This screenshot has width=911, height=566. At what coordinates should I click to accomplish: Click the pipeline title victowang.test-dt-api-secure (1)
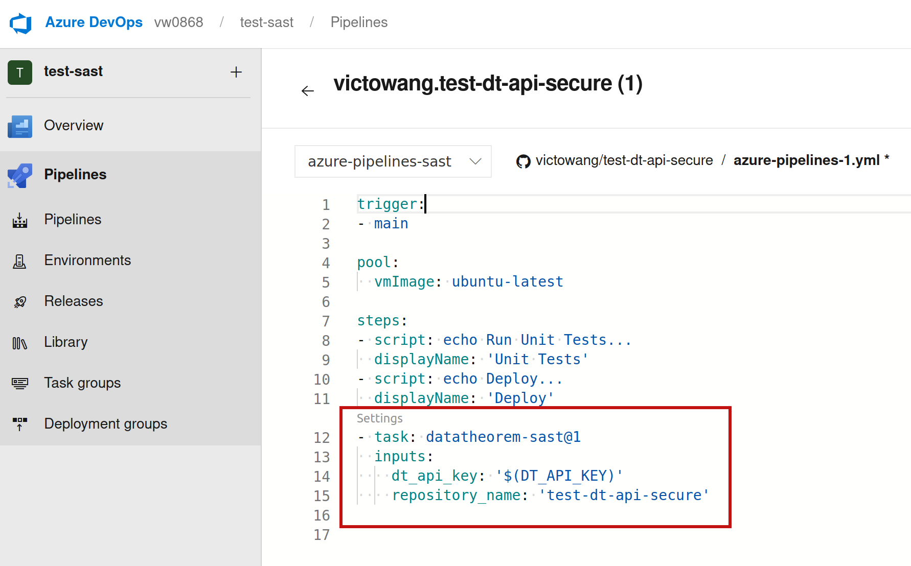488,84
